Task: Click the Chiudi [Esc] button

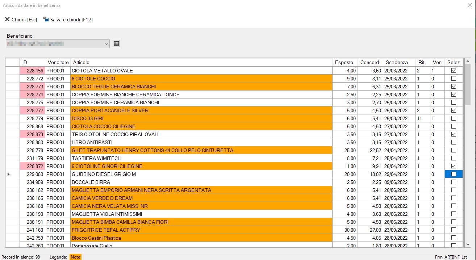Action: tap(21, 20)
